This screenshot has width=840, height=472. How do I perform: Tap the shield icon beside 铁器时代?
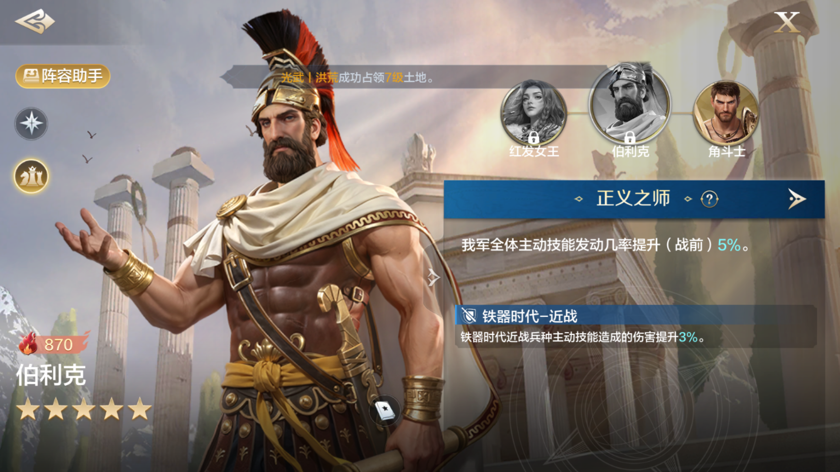(x=469, y=316)
